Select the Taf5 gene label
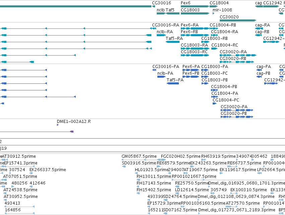 tap(170, 10)
